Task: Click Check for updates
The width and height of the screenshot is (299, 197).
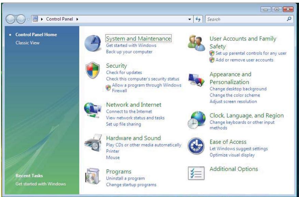Action: [124, 72]
